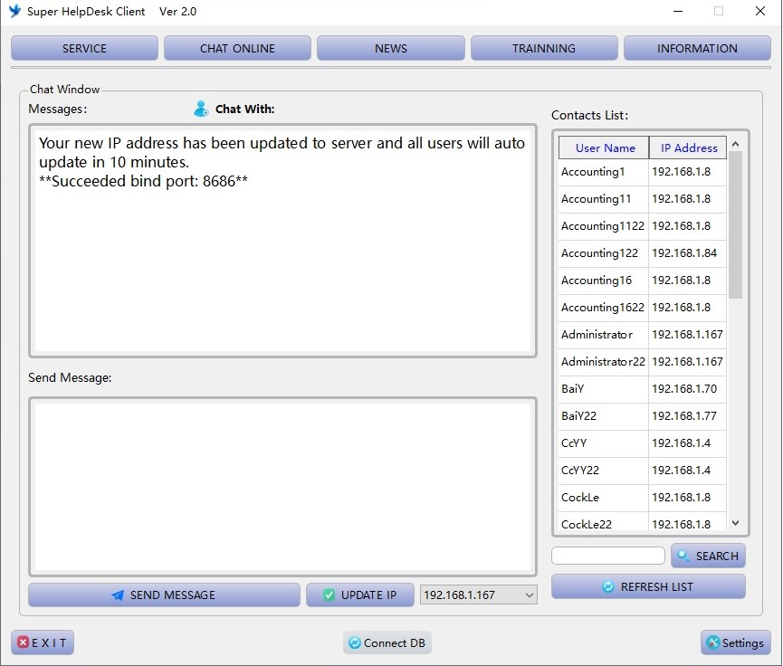Click the Chat With user icon
Viewport: 783px width, 666px height.
[x=201, y=109]
